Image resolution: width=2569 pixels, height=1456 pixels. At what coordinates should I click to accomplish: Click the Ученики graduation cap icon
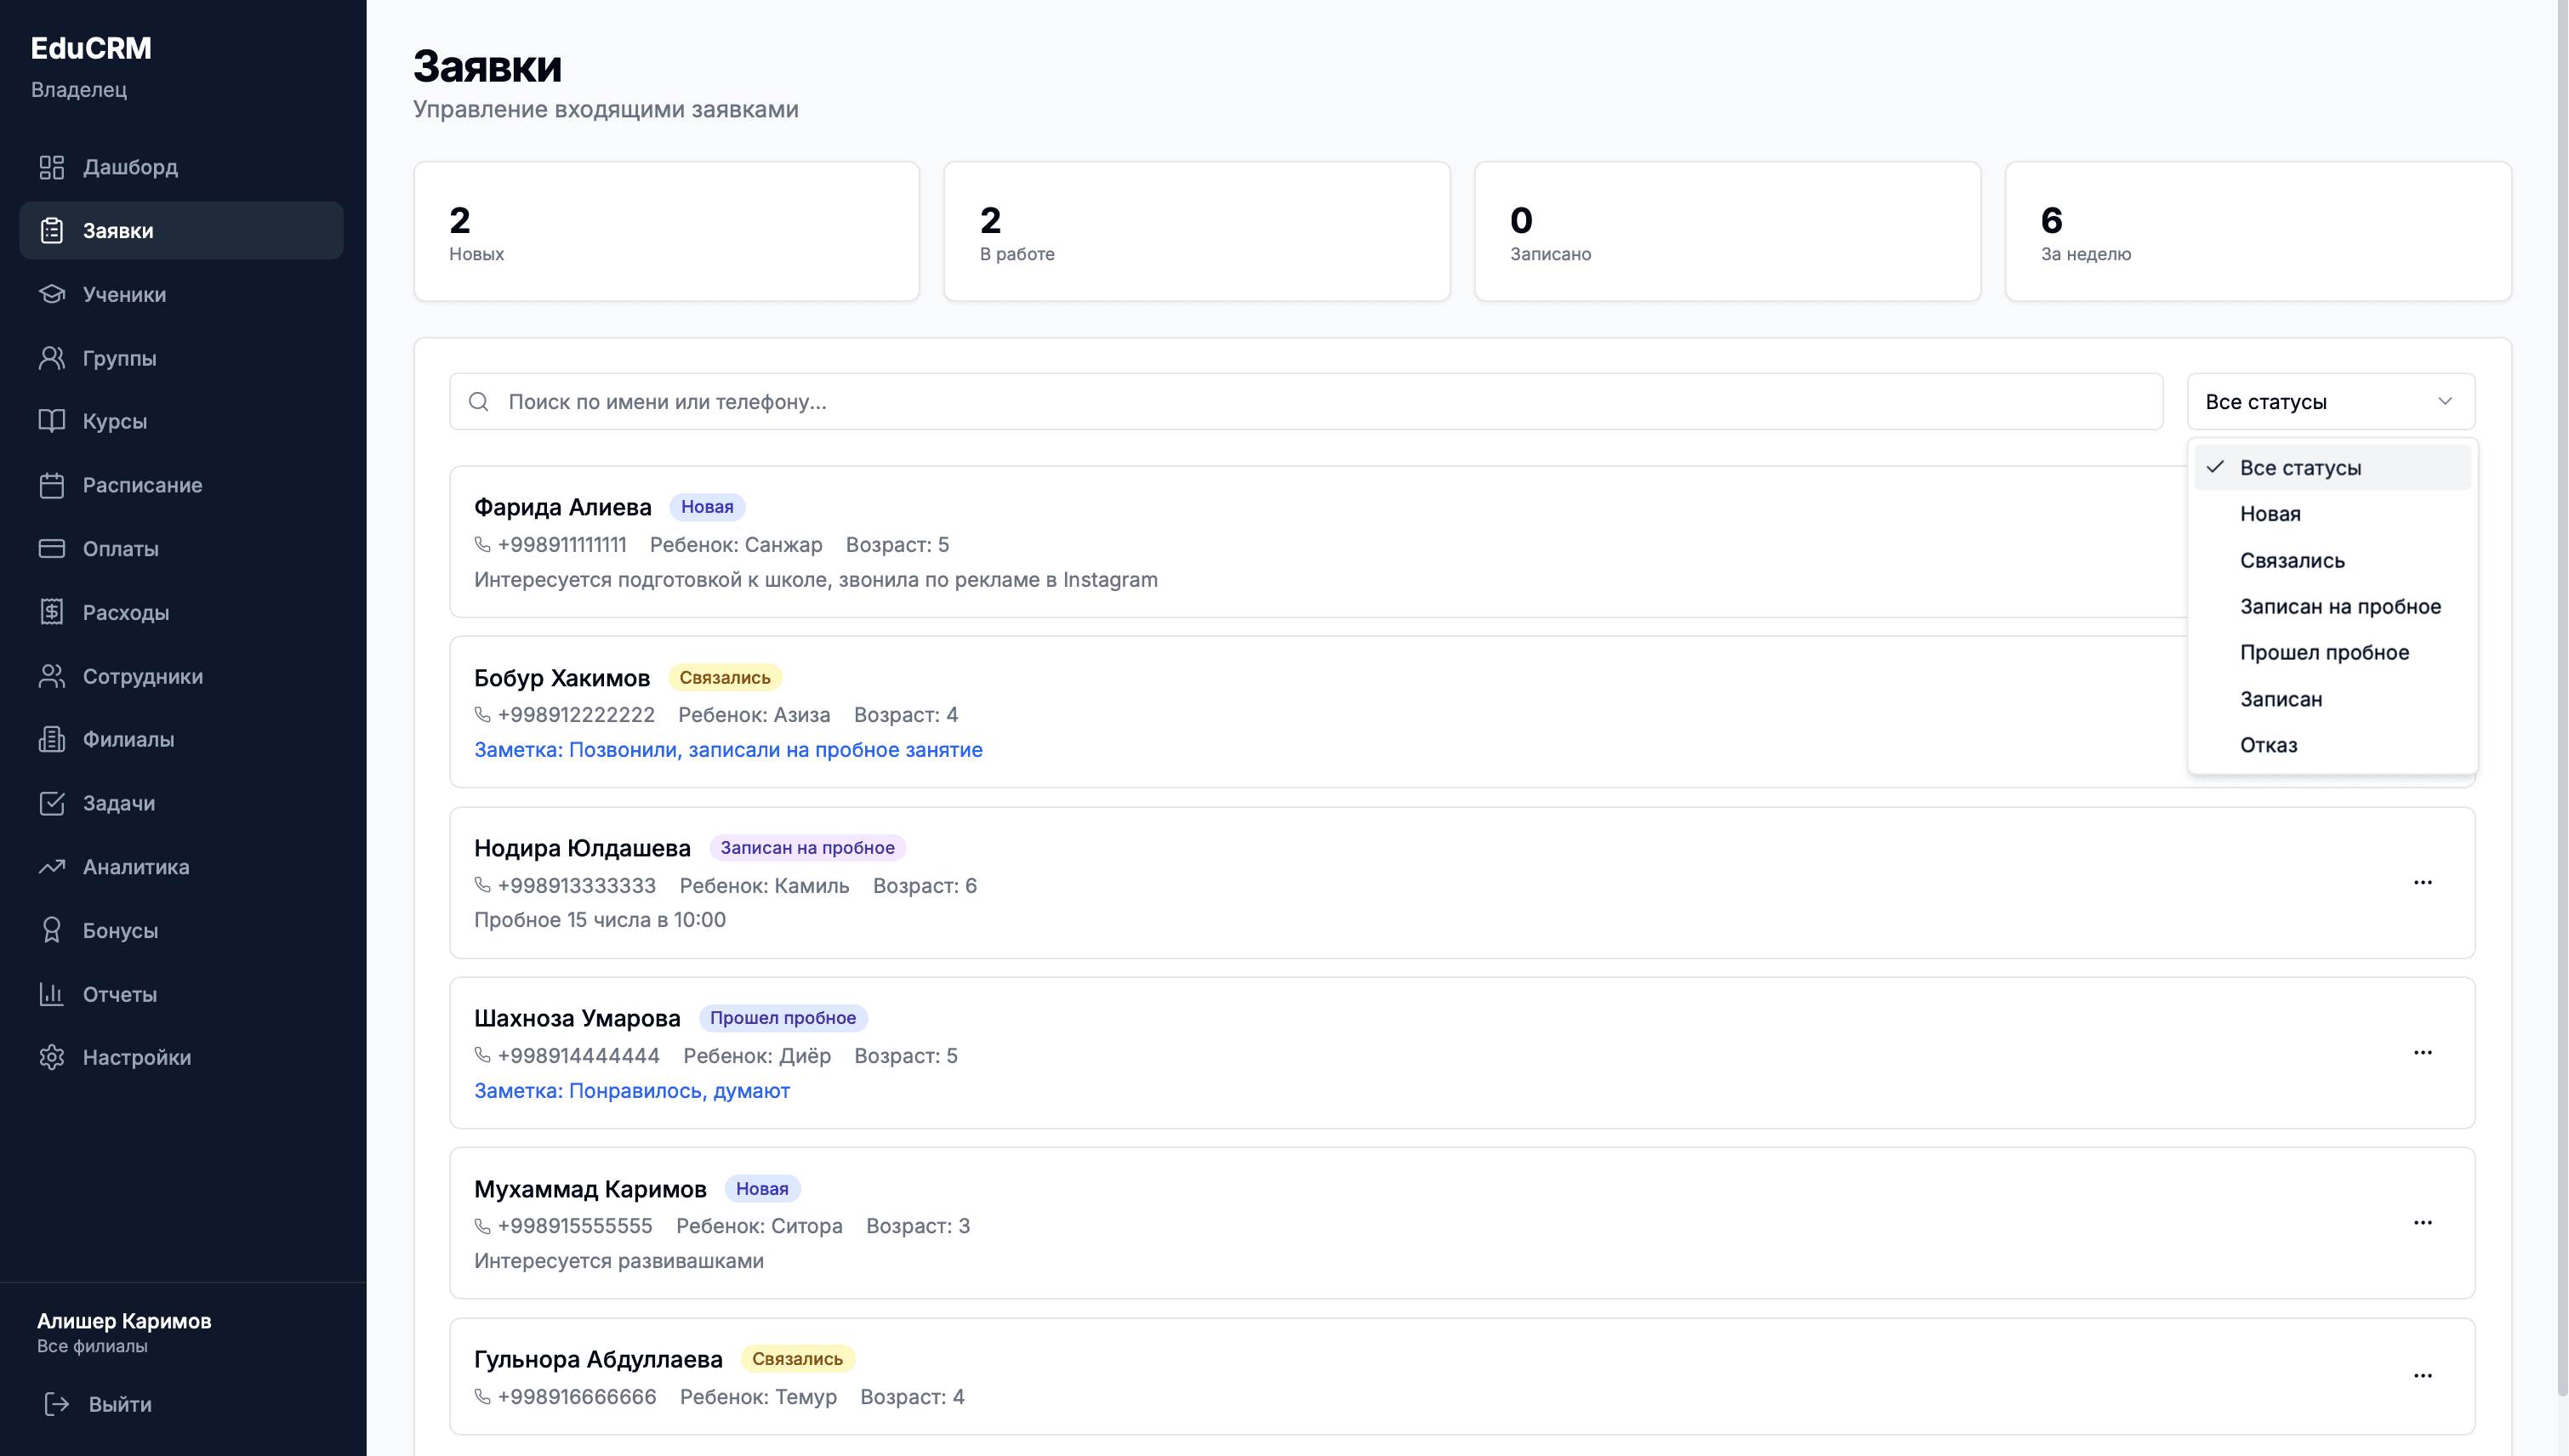[52, 294]
